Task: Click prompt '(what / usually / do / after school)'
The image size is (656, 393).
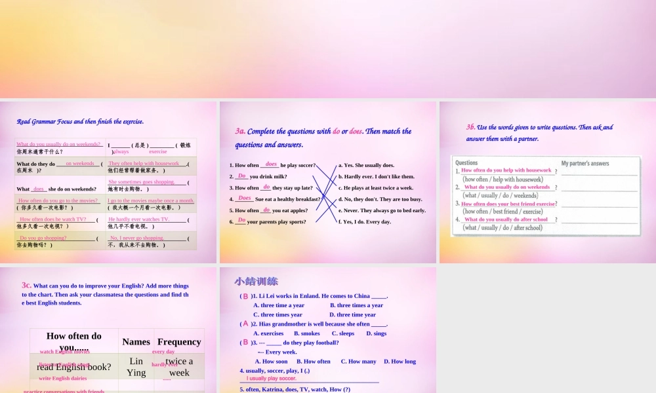Action: coord(502,228)
